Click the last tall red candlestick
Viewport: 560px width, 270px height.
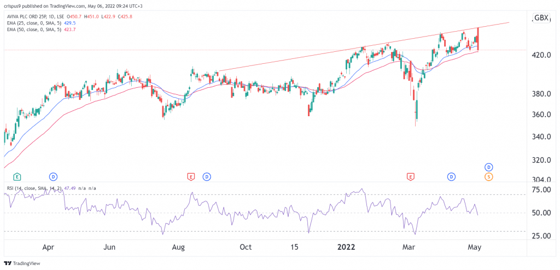pyautogui.click(x=478, y=39)
